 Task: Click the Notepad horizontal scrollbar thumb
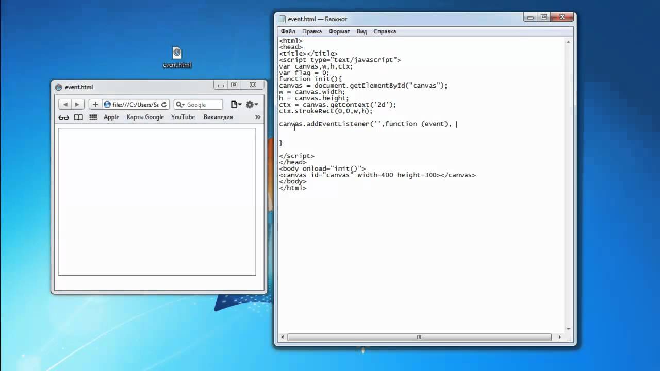(419, 337)
